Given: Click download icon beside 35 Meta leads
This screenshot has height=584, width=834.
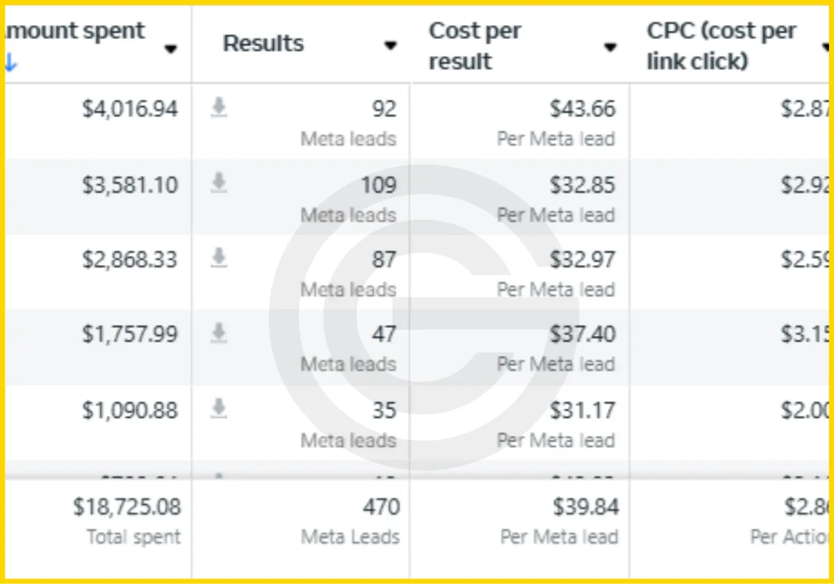Looking at the screenshot, I should 219,409.
